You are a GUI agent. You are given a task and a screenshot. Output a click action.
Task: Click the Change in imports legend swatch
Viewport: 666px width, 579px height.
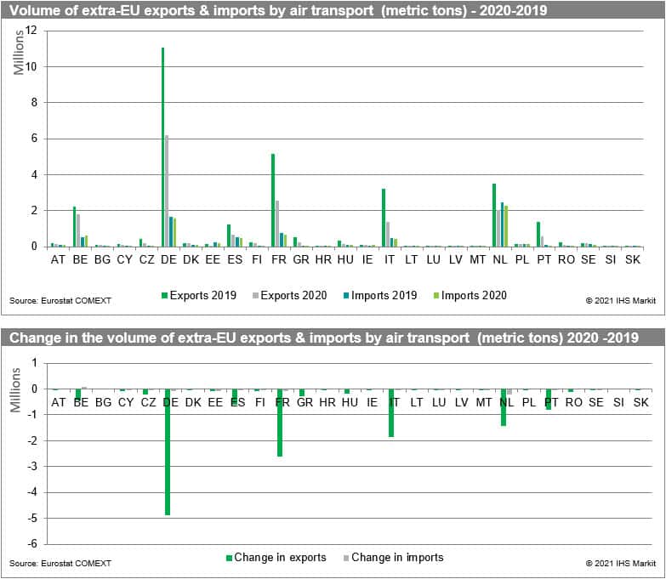[344, 559]
